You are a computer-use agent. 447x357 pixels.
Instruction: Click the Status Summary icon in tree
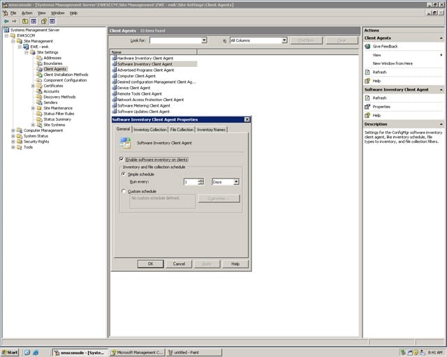(x=39, y=119)
